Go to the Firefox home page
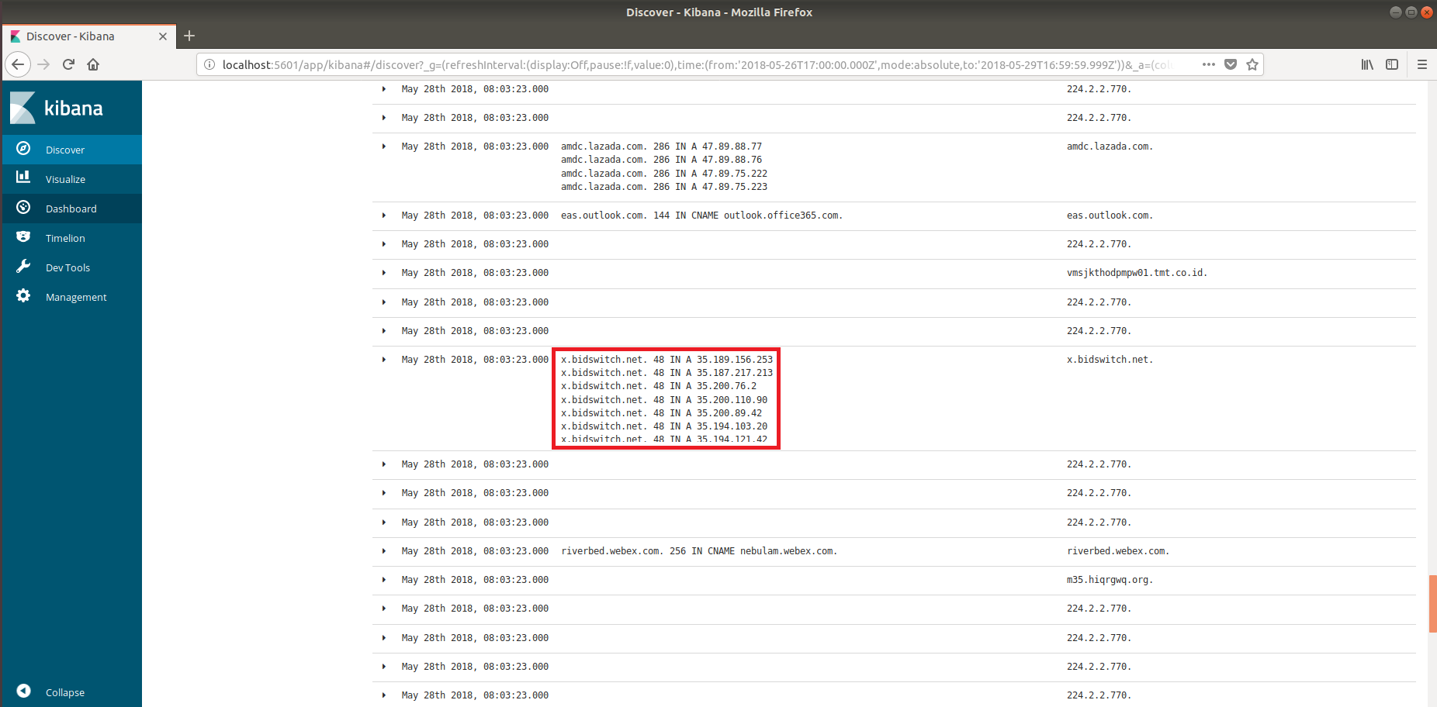1437x707 pixels. (x=93, y=64)
